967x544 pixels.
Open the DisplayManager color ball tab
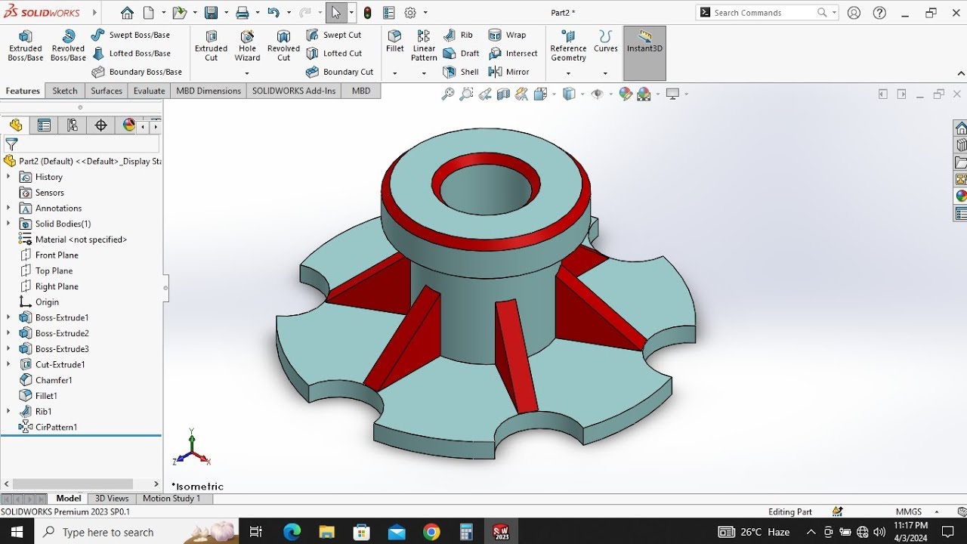coord(128,125)
